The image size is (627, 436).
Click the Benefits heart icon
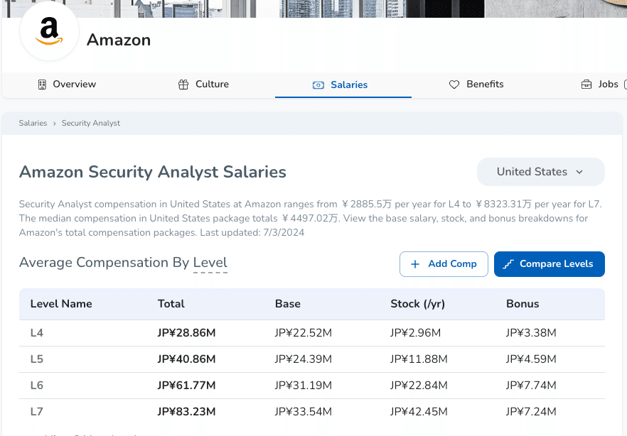[454, 85]
